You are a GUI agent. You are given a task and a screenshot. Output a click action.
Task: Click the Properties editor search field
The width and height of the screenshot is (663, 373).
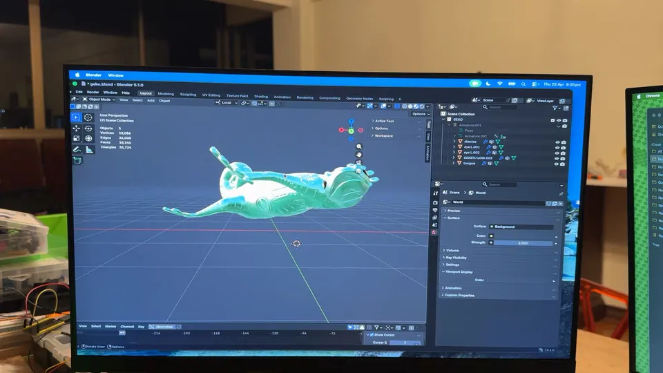(499, 184)
